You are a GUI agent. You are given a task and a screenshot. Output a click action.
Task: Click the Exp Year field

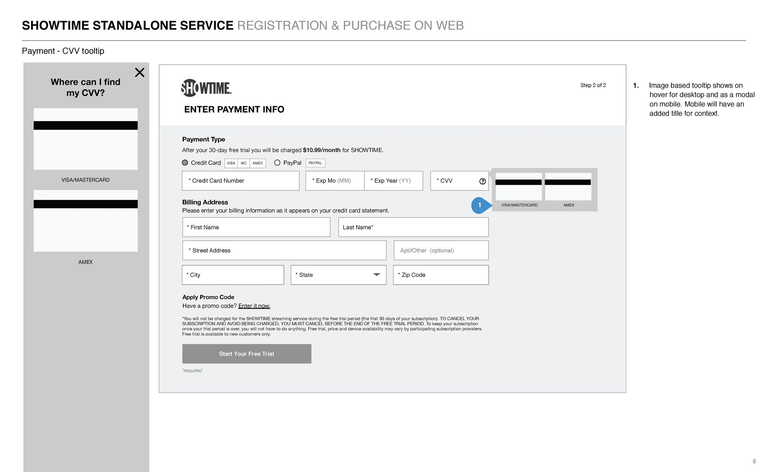tap(394, 181)
